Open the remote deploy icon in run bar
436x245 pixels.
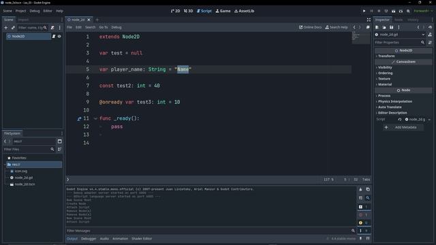(386, 11)
